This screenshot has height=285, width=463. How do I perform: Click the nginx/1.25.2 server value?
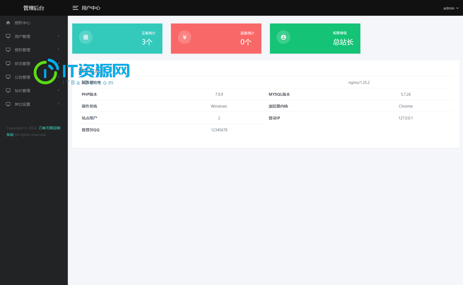[359, 83]
